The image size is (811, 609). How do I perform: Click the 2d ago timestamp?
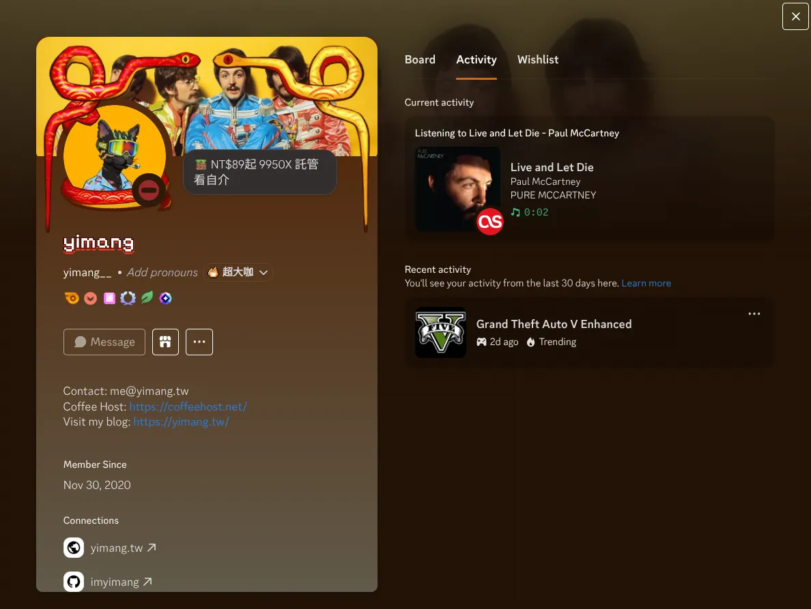[x=504, y=342]
